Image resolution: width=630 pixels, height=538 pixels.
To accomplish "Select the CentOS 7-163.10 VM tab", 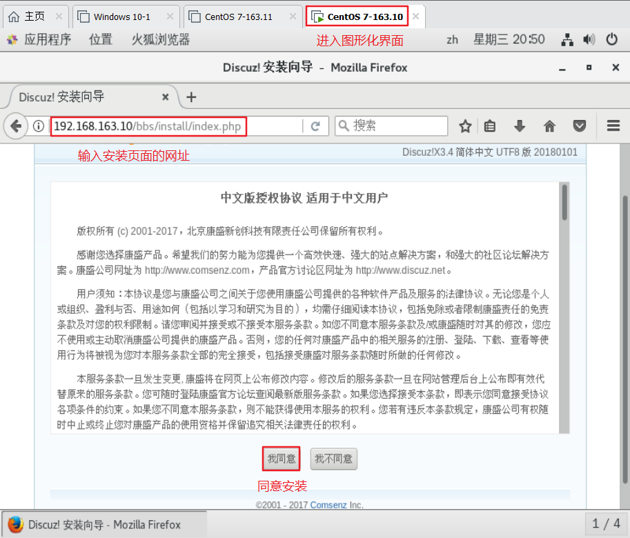I will pos(365,17).
